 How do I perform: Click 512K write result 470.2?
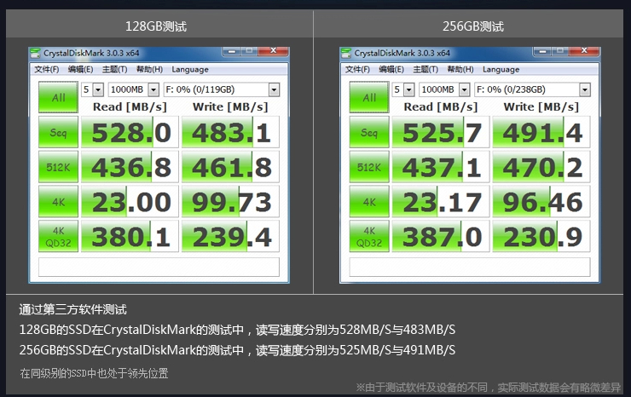(541, 167)
